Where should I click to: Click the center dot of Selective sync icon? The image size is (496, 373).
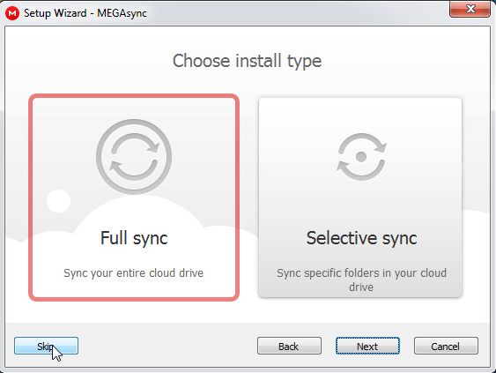361,157
